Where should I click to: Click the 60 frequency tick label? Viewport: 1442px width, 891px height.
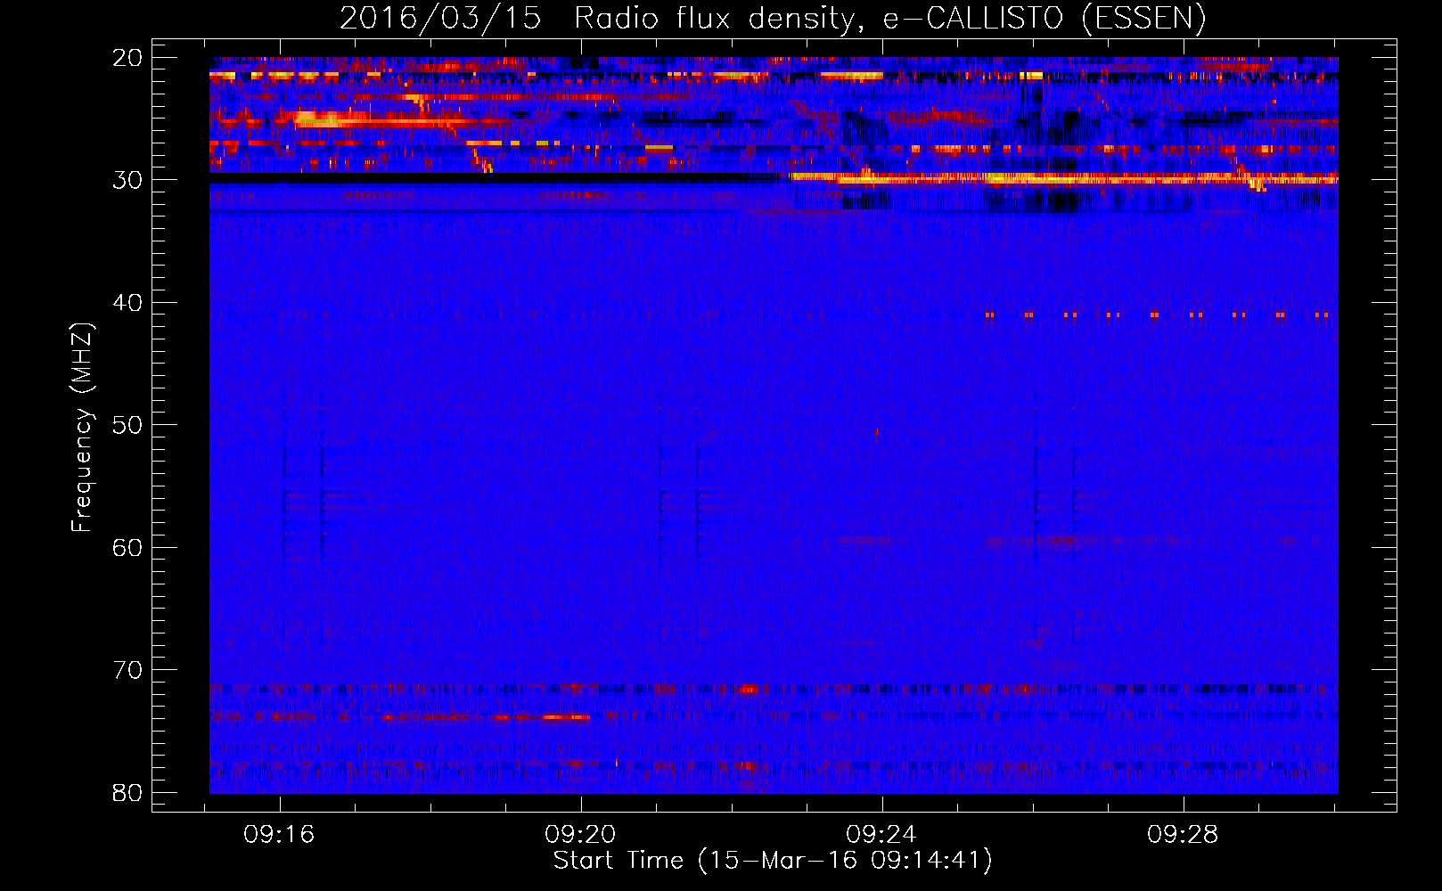(x=128, y=547)
